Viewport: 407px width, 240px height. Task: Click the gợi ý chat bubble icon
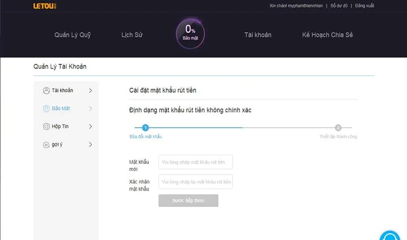[46, 145]
